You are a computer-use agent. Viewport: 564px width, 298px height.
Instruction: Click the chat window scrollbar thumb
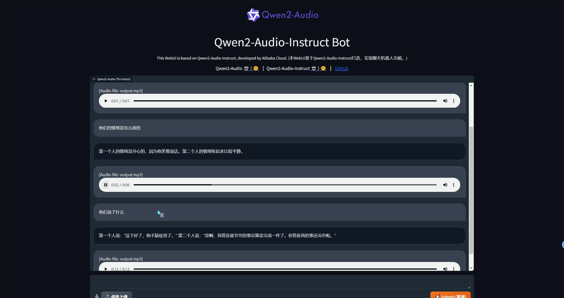471,190
